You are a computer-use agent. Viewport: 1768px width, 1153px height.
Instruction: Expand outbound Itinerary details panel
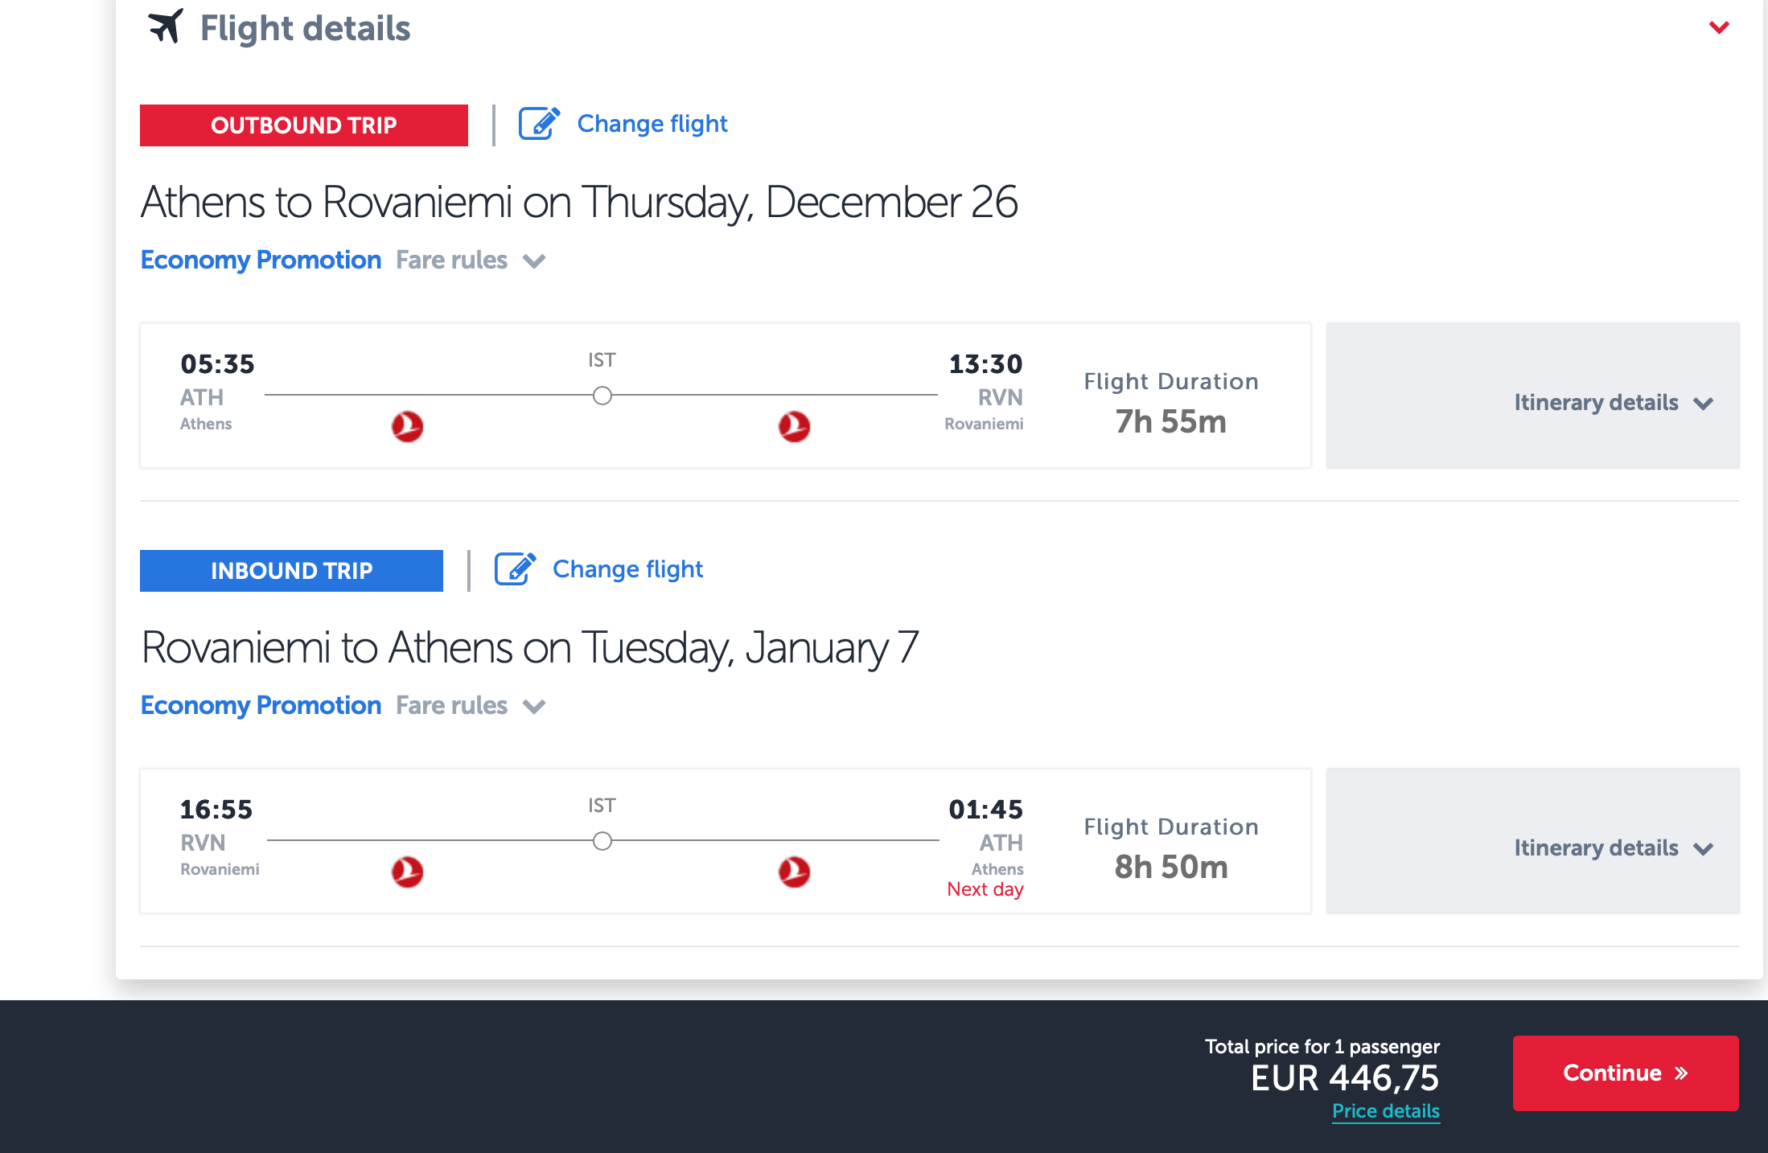point(1613,403)
